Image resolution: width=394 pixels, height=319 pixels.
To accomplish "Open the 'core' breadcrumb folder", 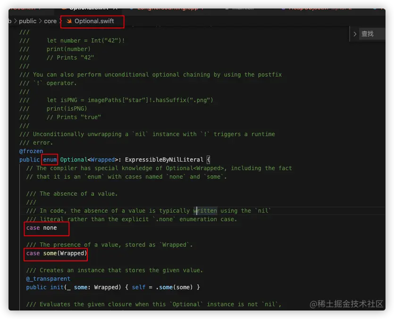I will tap(50, 21).
